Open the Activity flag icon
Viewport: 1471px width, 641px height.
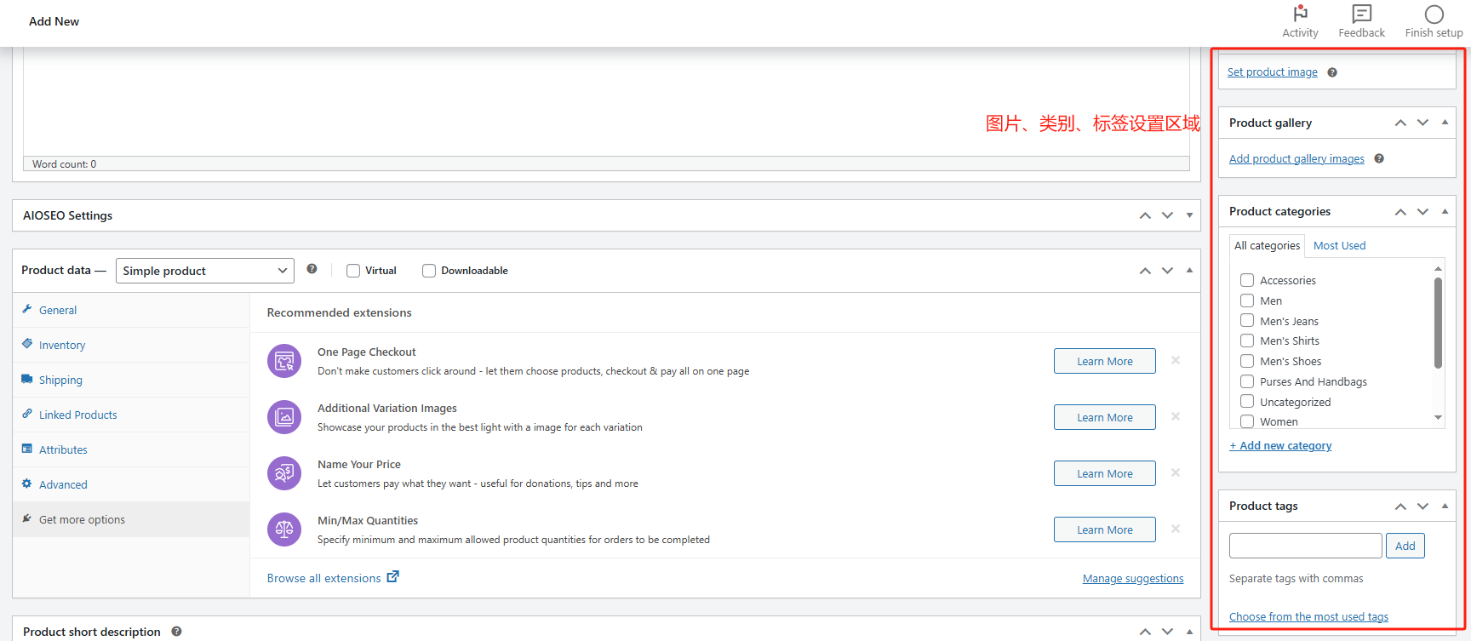pos(1300,14)
